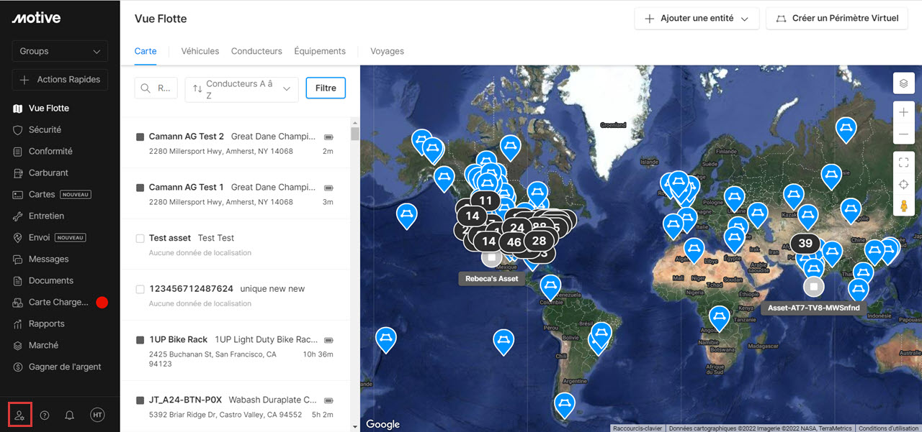This screenshot has width=922, height=432.
Task: Click the Motive logo
Action: [36, 18]
